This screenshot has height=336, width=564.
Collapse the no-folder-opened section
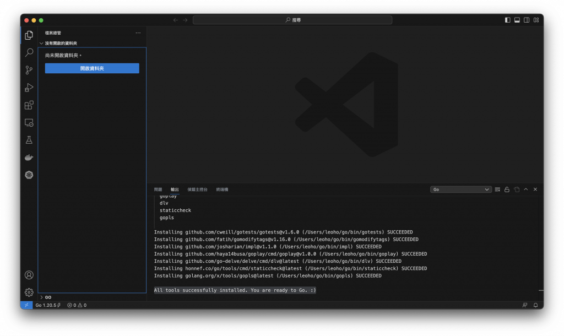point(92,43)
